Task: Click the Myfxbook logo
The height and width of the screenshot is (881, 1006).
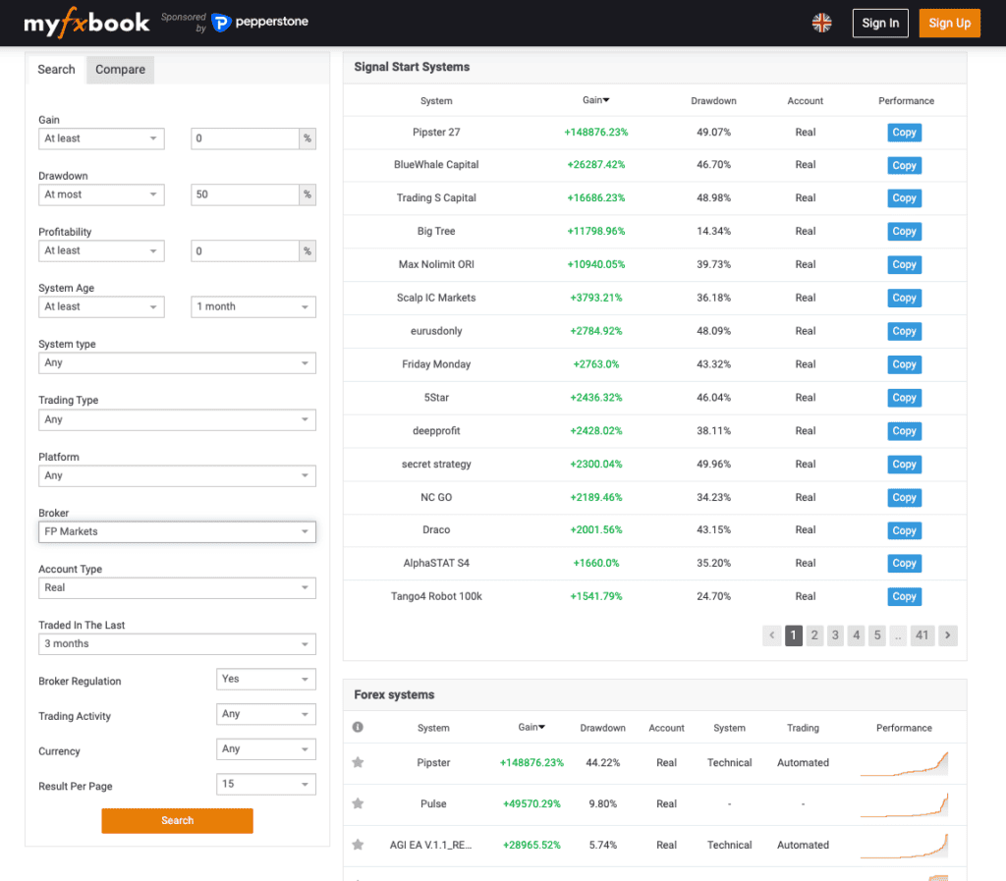Action: [x=86, y=23]
